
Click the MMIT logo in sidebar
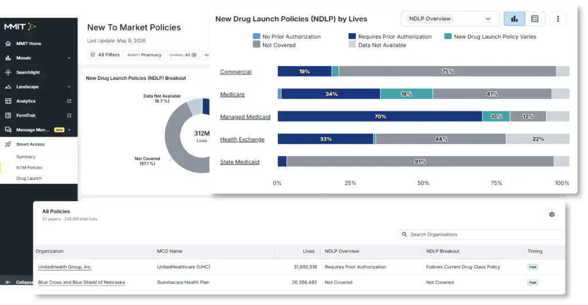(20, 26)
